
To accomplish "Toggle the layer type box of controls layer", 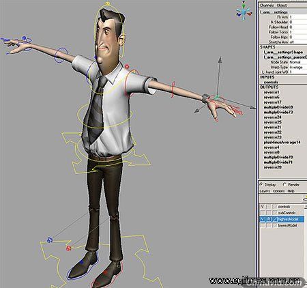I will [269, 207].
